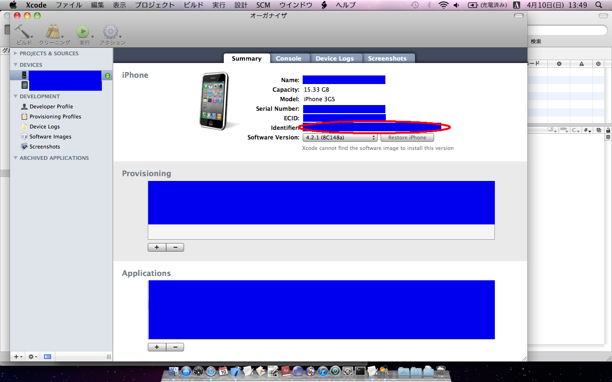Image resolution: width=612 pixels, height=382 pixels.
Task: Click the volume speaker icon
Action: (x=457, y=5)
